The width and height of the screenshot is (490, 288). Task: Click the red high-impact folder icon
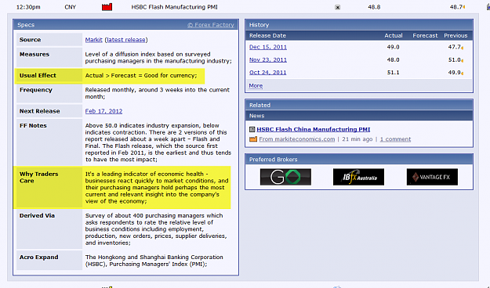(x=107, y=7)
